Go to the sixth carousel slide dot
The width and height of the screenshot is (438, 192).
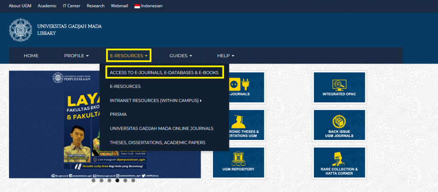tap(133, 180)
